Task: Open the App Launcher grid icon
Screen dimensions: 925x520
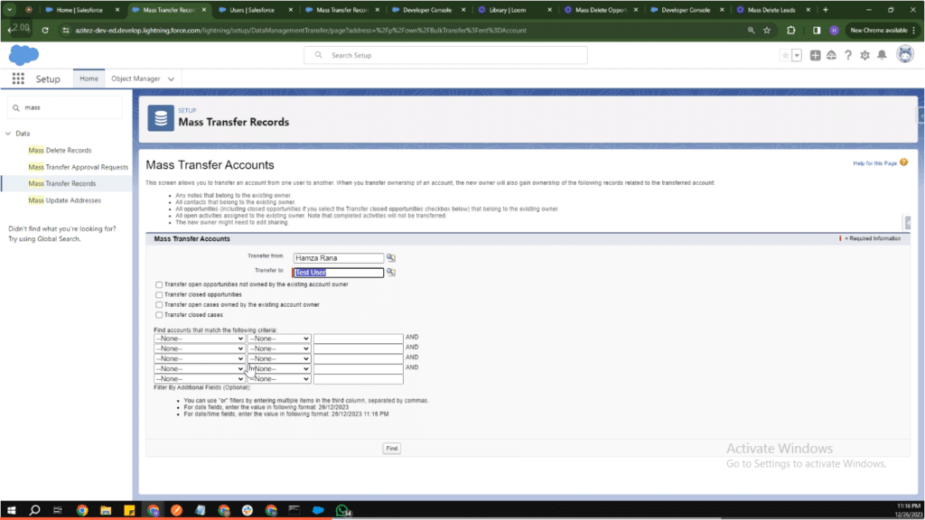Action: pyautogui.click(x=18, y=79)
